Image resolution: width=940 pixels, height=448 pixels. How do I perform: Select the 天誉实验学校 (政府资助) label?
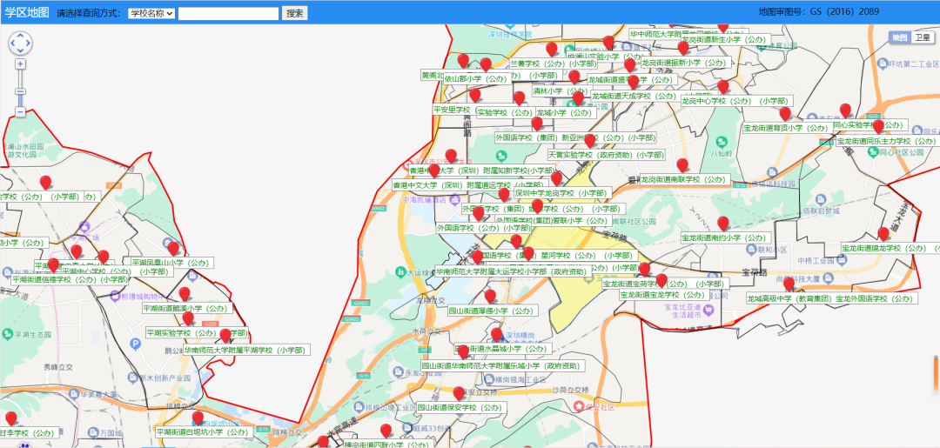tap(606, 155)
